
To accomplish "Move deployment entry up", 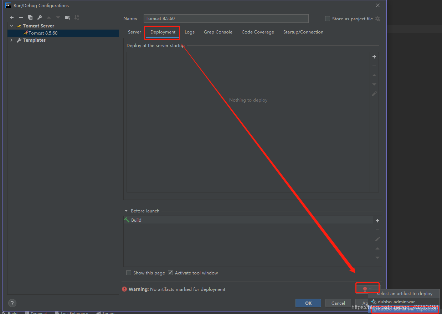I will (374, 75).
